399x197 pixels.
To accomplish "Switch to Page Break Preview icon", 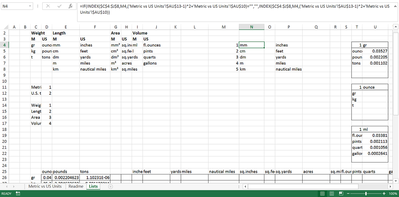I will (x=341, y=194).
